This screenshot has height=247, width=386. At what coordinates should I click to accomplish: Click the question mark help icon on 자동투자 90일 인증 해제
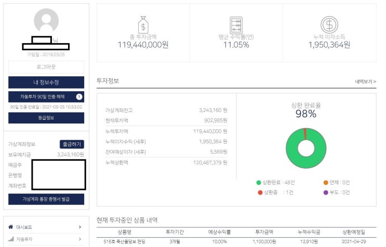[x=79, y=97]
